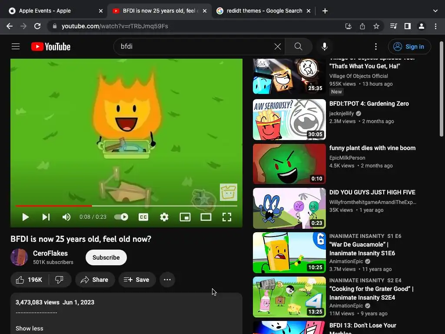Image resolution: width=445 pixels, height=334 pixels.
Task: Play the paused video
Action: (26, 217)
